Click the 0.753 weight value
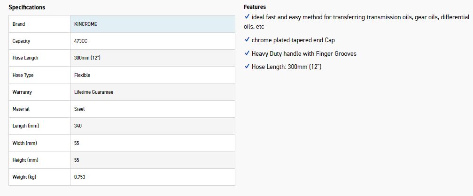This screenshot has width=473, height=196. [x=80, y=177]
